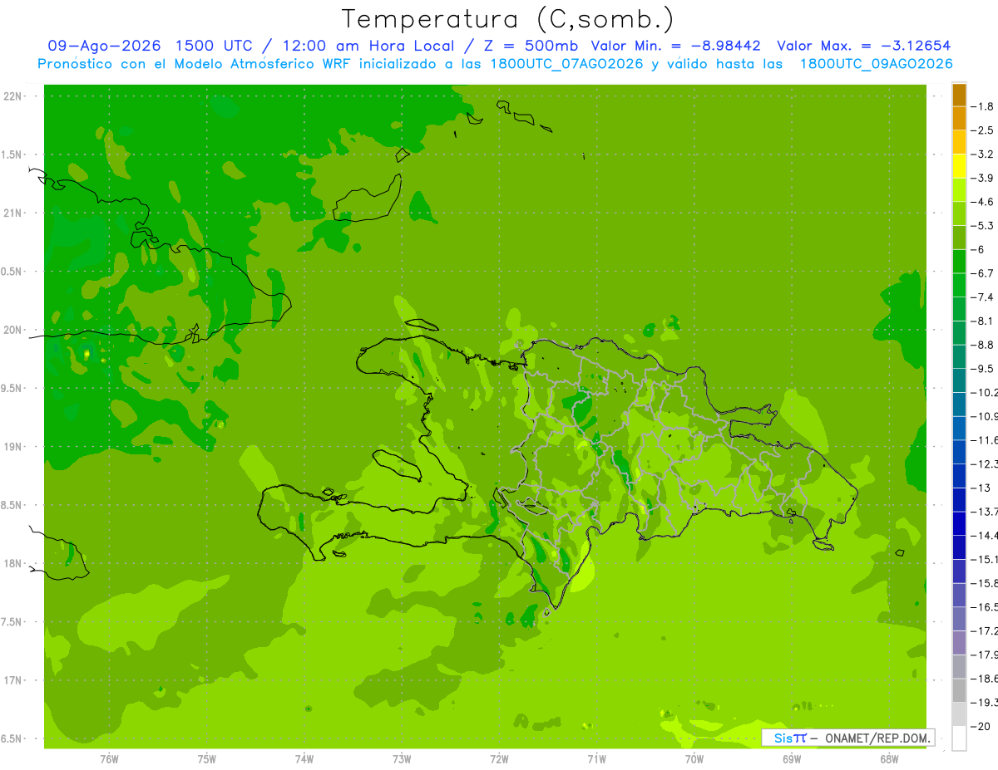The image size is (998, 770).
Task: Click the '-7.4' colorbar value
Action: pyautogui.click(x=984, y=297)
